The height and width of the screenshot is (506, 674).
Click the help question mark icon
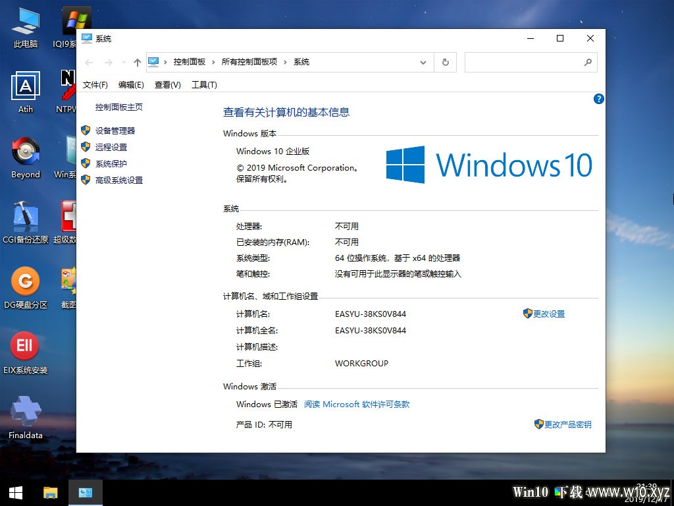click(598, 99)
